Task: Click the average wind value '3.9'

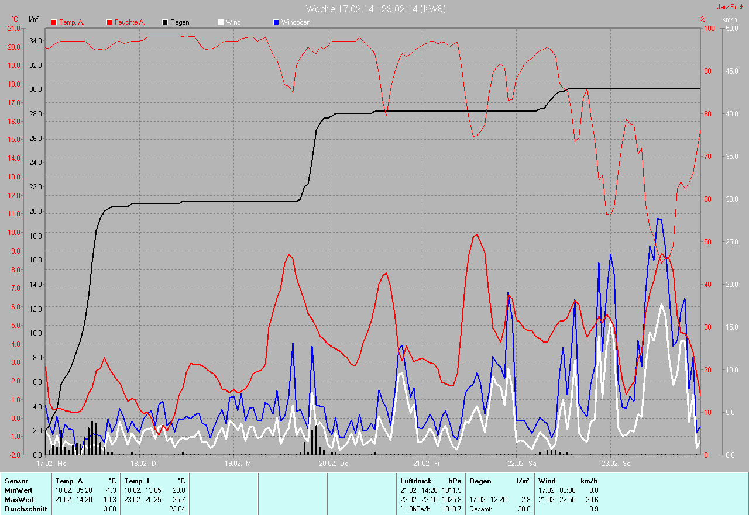Action: pos(595,509)
